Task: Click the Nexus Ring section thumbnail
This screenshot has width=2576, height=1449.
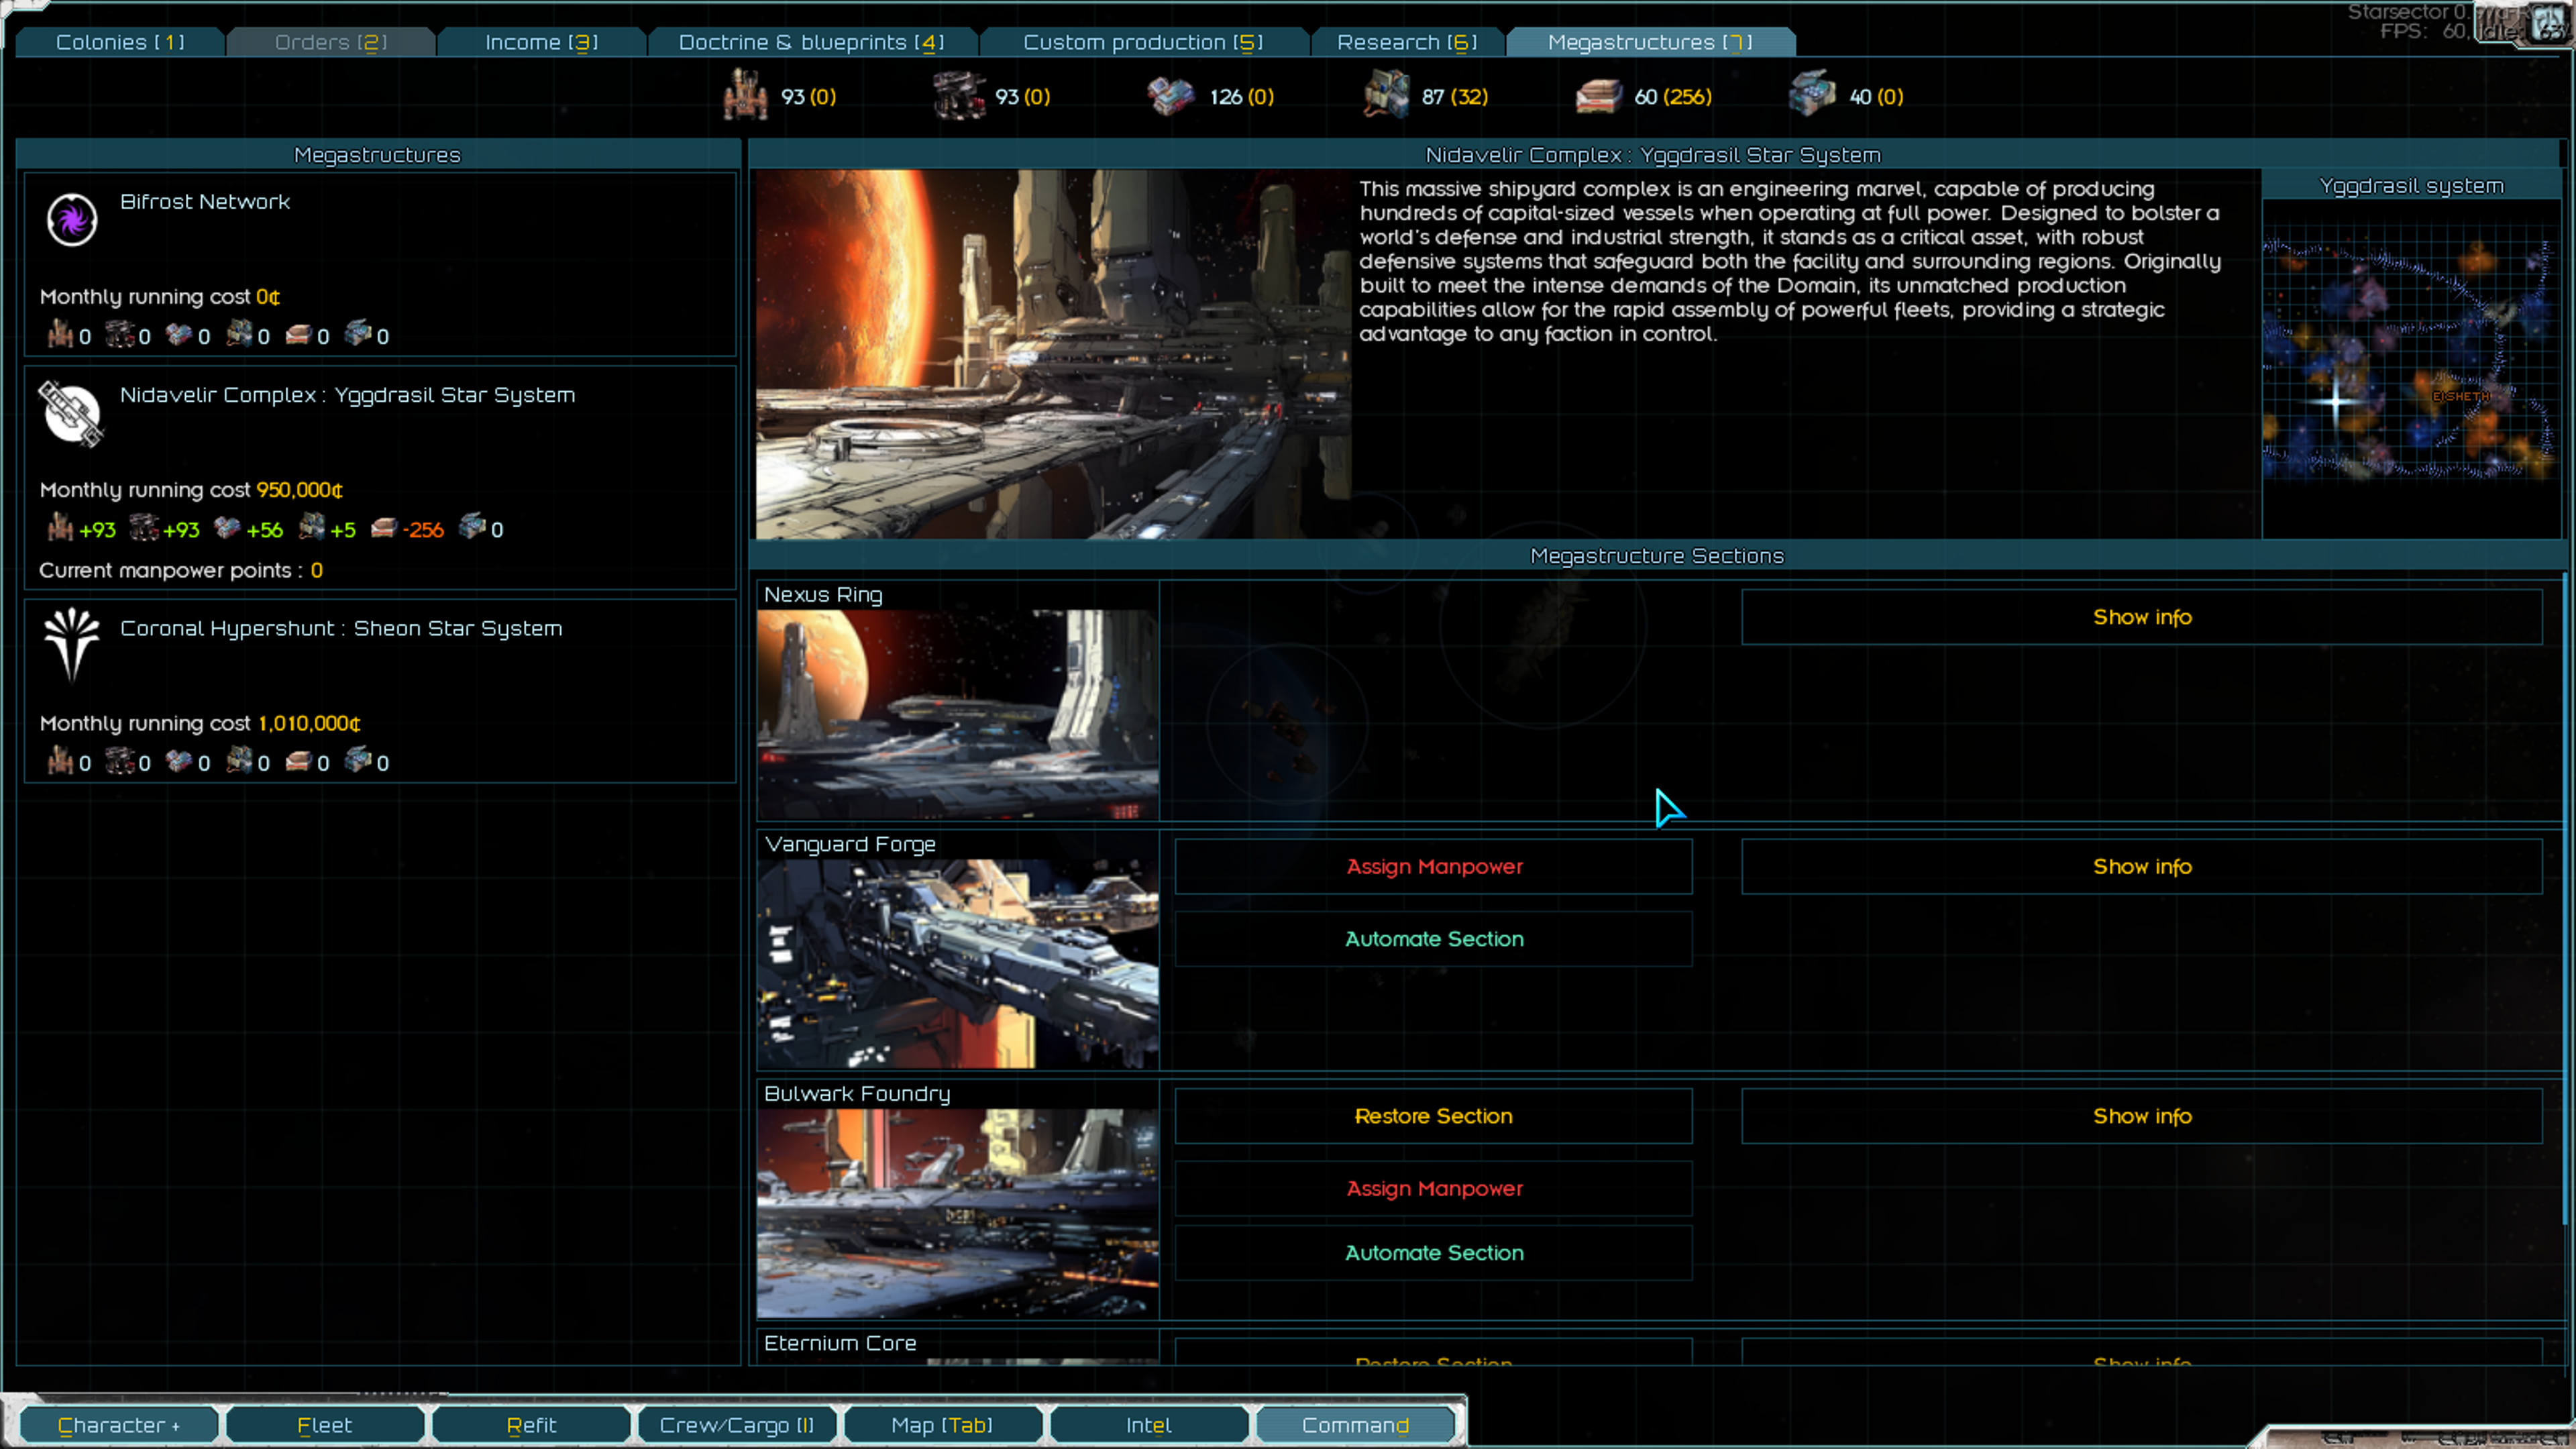Action: (958, 714)
